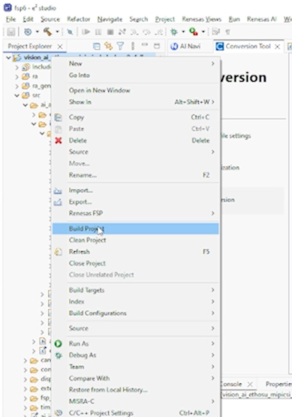Click the green Debug bug toolbar icon
This screenshot has height=417, width=292.
(174, 32)
